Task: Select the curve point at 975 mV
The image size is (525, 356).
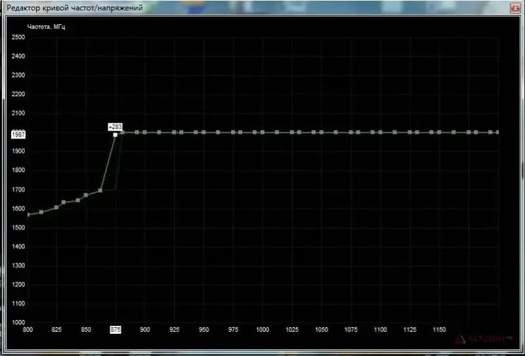Action: click(x=233, y=132)
